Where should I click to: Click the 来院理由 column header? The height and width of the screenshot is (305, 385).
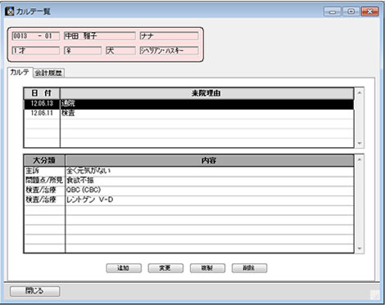point(206,93)
